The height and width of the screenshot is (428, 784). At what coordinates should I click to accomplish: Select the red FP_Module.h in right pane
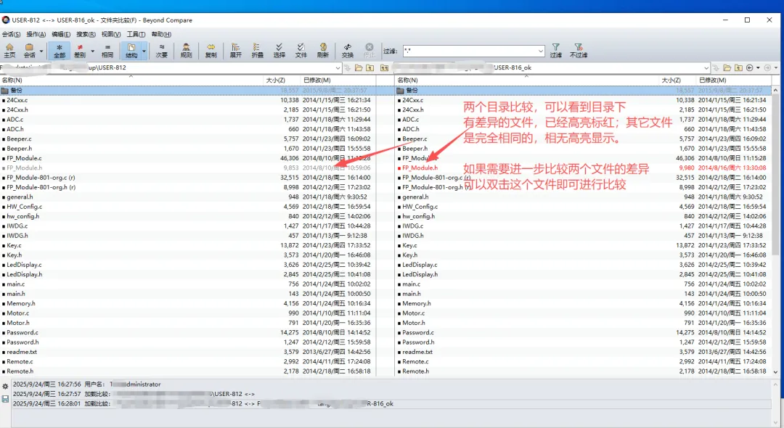(420, 168)
